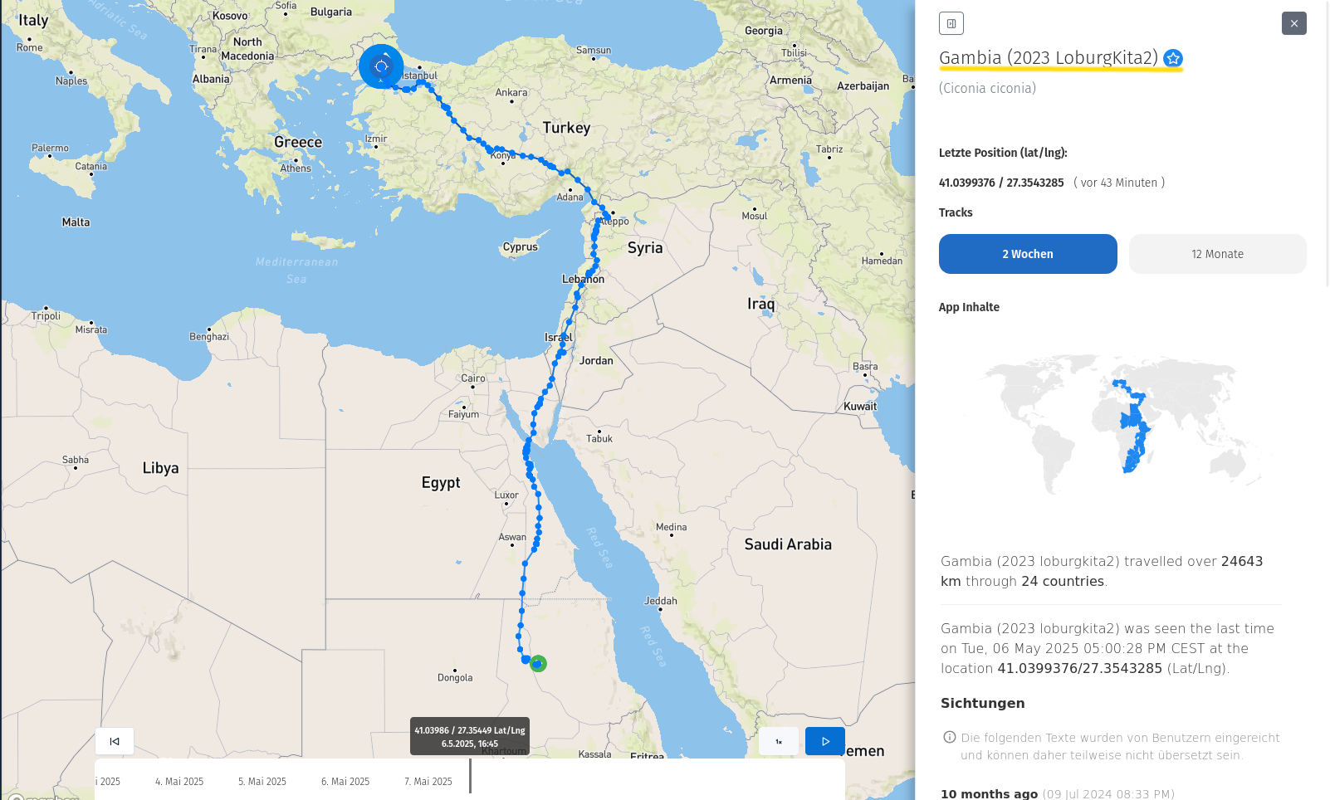Click the 4. Mai 2025 timeline label
The image size is (1330, 800).
[x=179, y=782]
